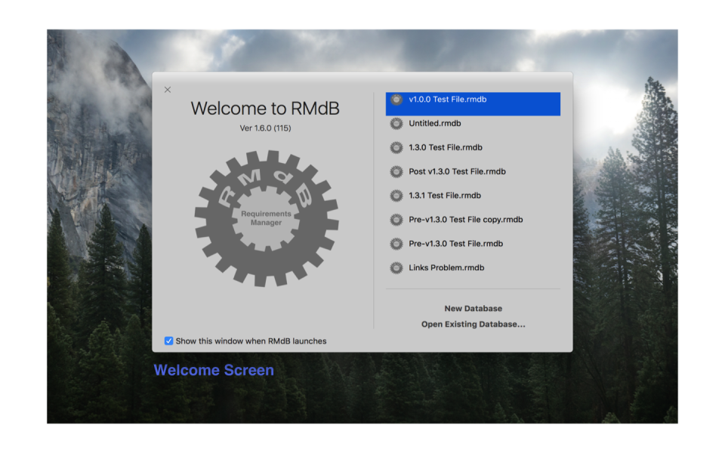Open Links Problem.rmdb from the list
The height and width of the screenshot is (453, 725).
(x=446, y=267)
